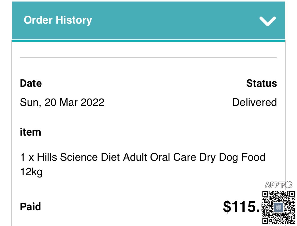Collapse the Order History chevron arrow
Screen dimensions: 297x226
268,21
